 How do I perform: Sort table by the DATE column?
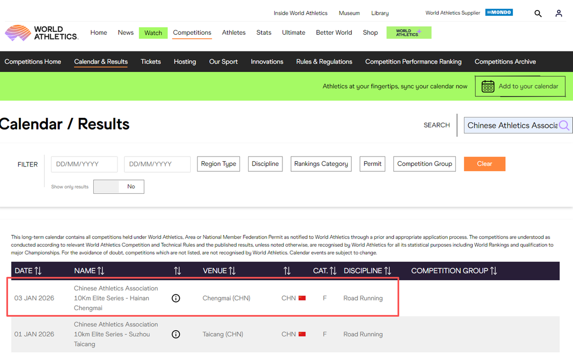pos(28,271)
